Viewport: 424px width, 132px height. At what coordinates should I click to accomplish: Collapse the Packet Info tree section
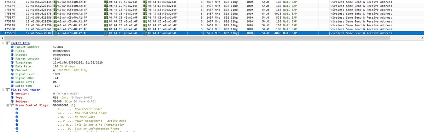coord(3,43)
